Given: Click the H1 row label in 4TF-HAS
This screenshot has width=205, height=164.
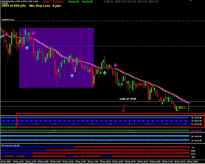Looking at the screenshot, I should click(193, 148).
